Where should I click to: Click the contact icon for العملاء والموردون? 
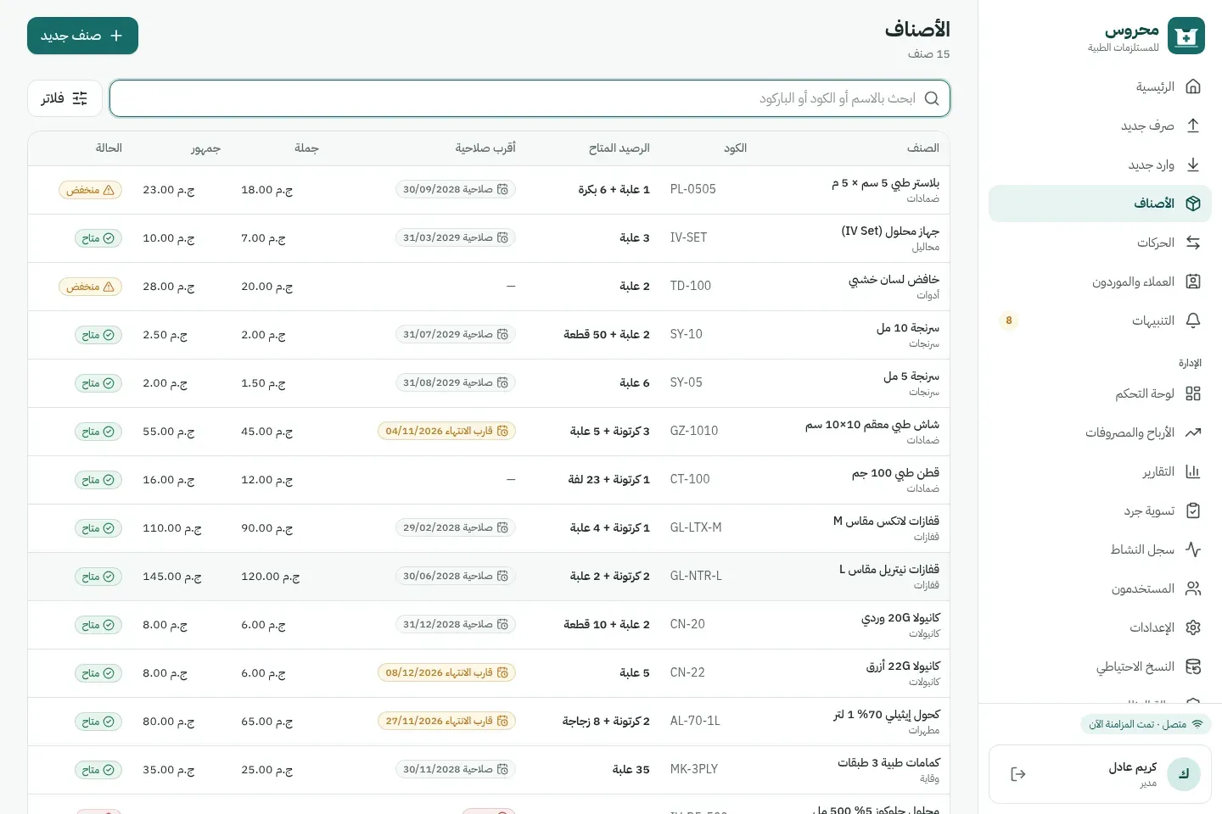point(1192,282)
